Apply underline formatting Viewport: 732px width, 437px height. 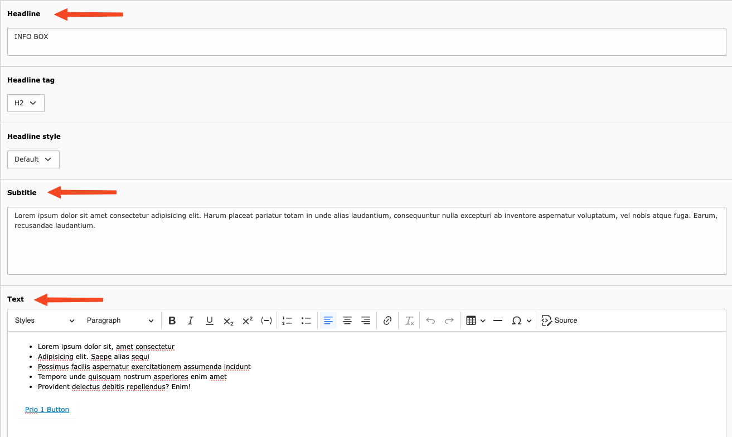tap(210, 321)
